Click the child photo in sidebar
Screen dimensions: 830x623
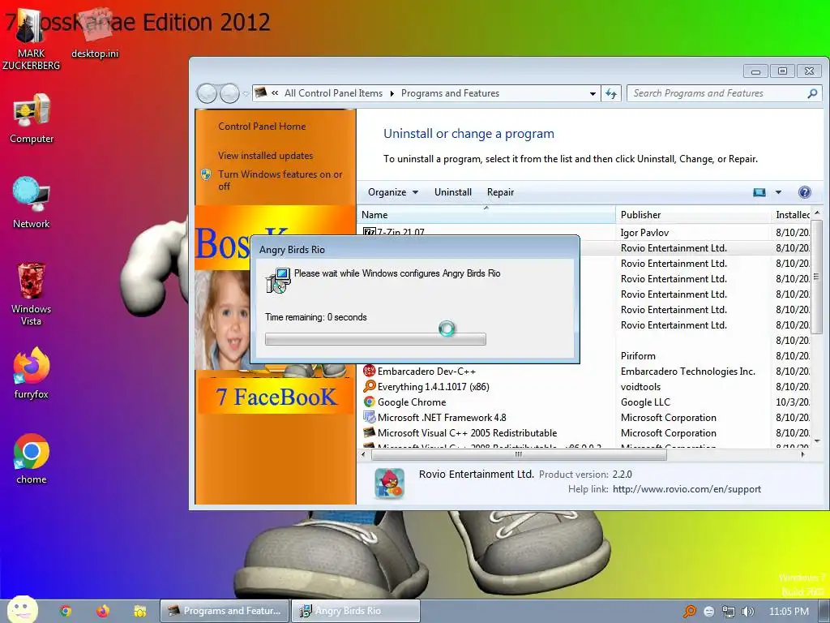(222, 320)
